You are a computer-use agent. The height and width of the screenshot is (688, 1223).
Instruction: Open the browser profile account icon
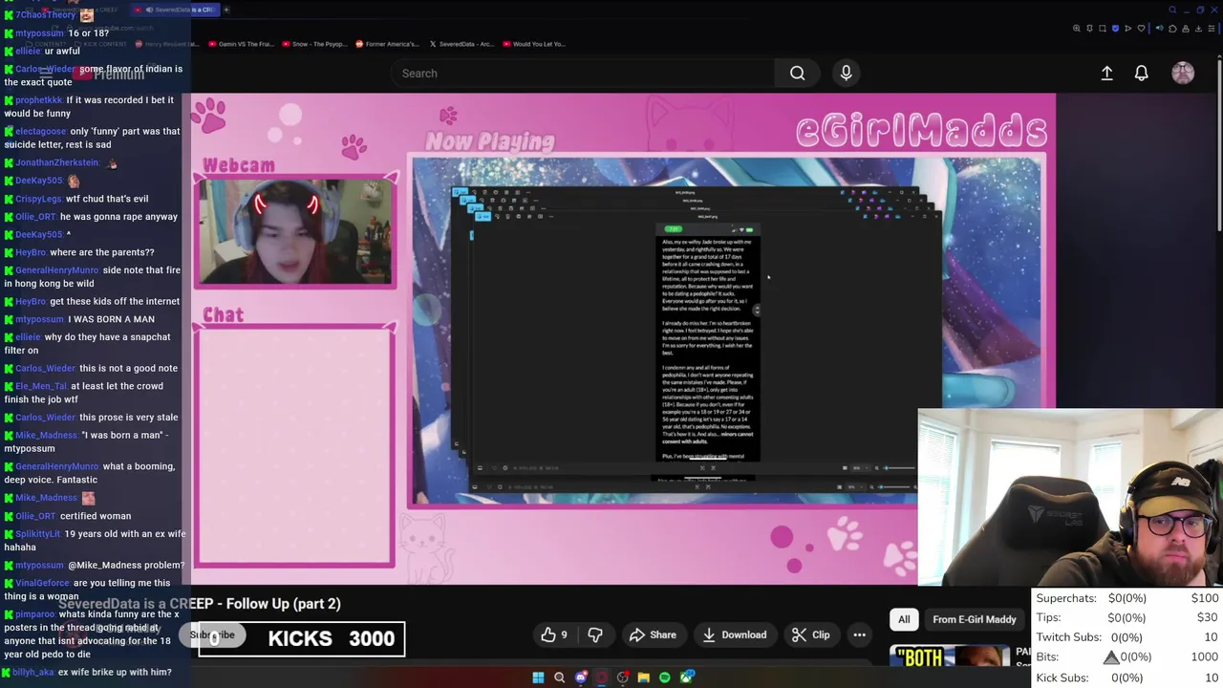1186,29
